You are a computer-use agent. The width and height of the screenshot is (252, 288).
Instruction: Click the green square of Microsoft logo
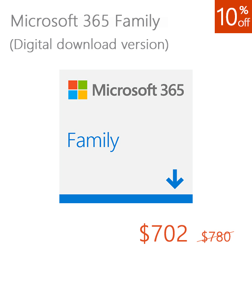tap(83, 85)
